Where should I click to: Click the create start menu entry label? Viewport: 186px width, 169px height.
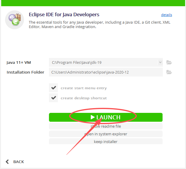pyautogui.click(x=84, y=88)
